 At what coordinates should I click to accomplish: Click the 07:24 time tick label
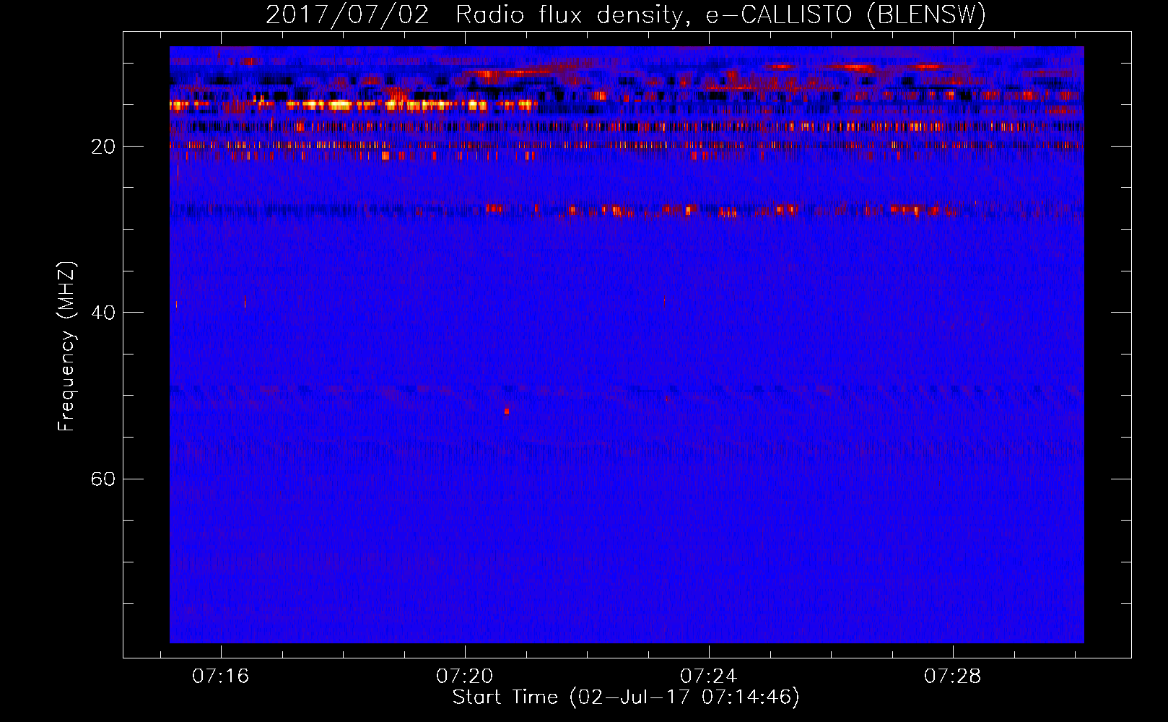coord(709,676)
